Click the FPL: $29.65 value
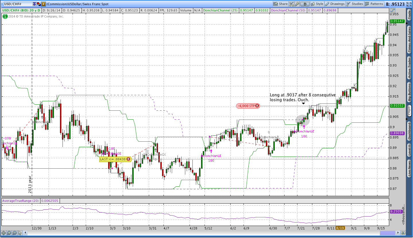 [x=168, y=10]
